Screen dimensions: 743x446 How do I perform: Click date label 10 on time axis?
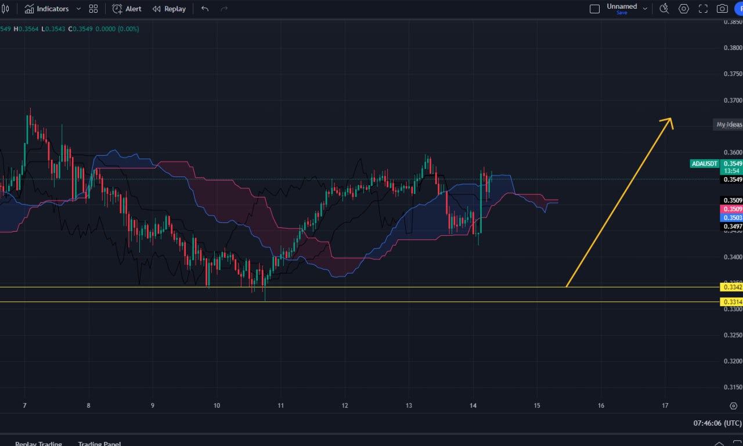pos(217,405)
